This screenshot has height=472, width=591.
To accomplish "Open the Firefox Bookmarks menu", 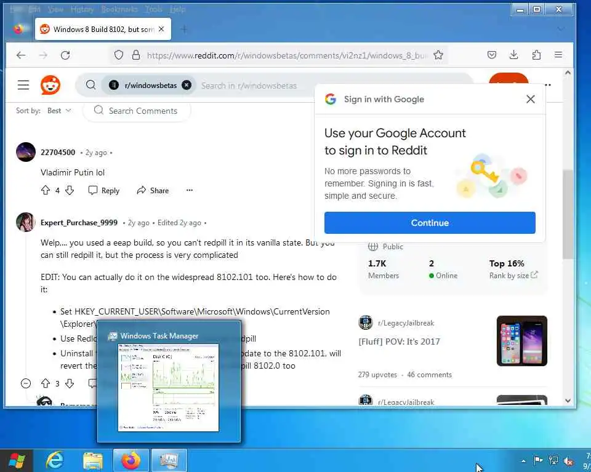I will point(119,9).
